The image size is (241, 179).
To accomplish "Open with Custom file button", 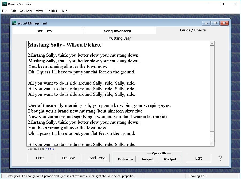I will (x=125, y=159).
